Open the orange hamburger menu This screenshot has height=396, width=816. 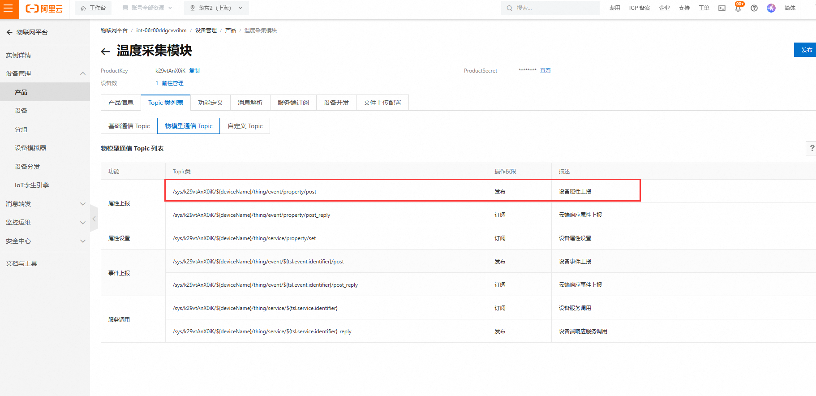[9, 9]
